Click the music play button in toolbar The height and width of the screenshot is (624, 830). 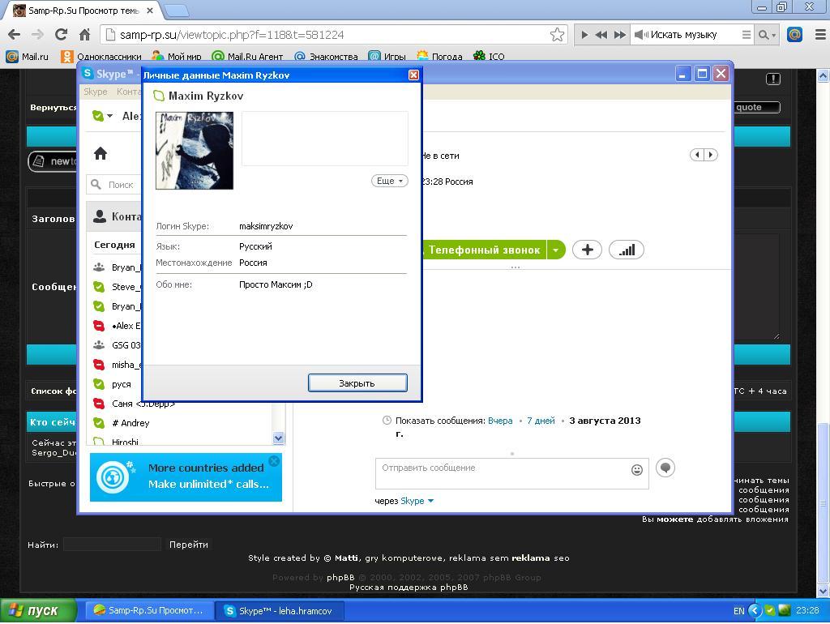(x=584, y=35)
